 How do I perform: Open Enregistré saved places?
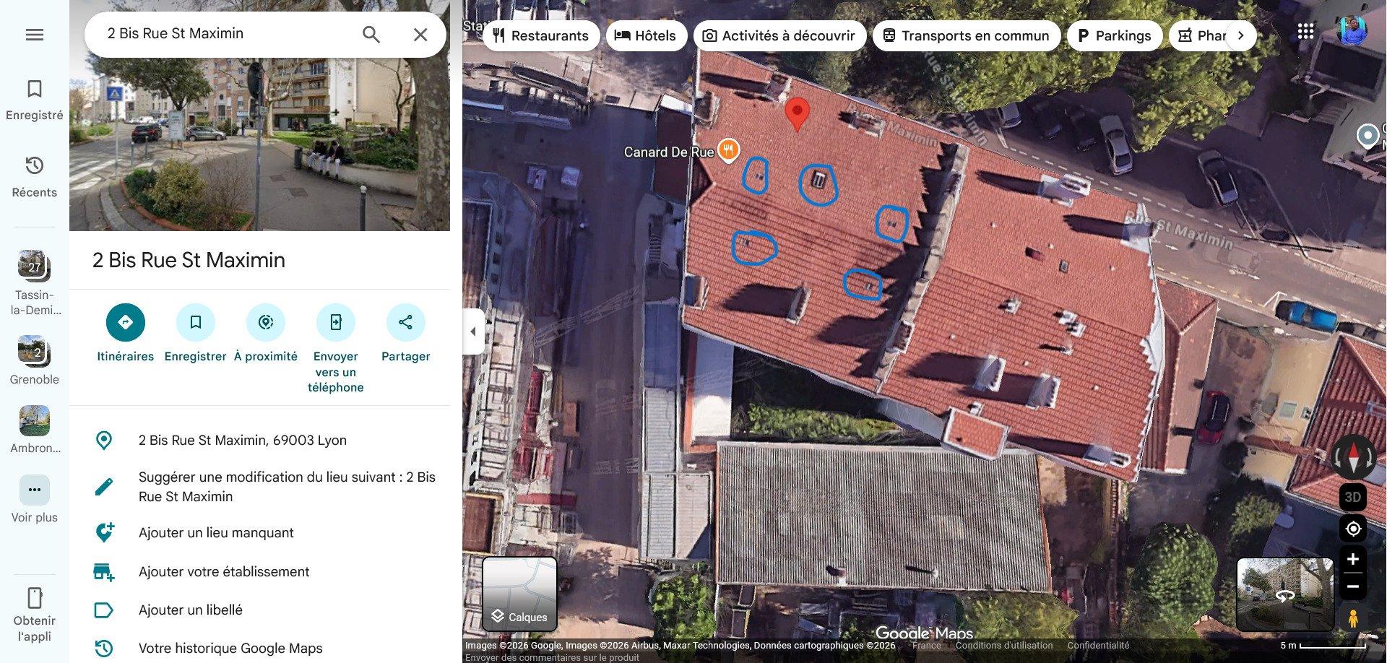[x=35, y=100]
